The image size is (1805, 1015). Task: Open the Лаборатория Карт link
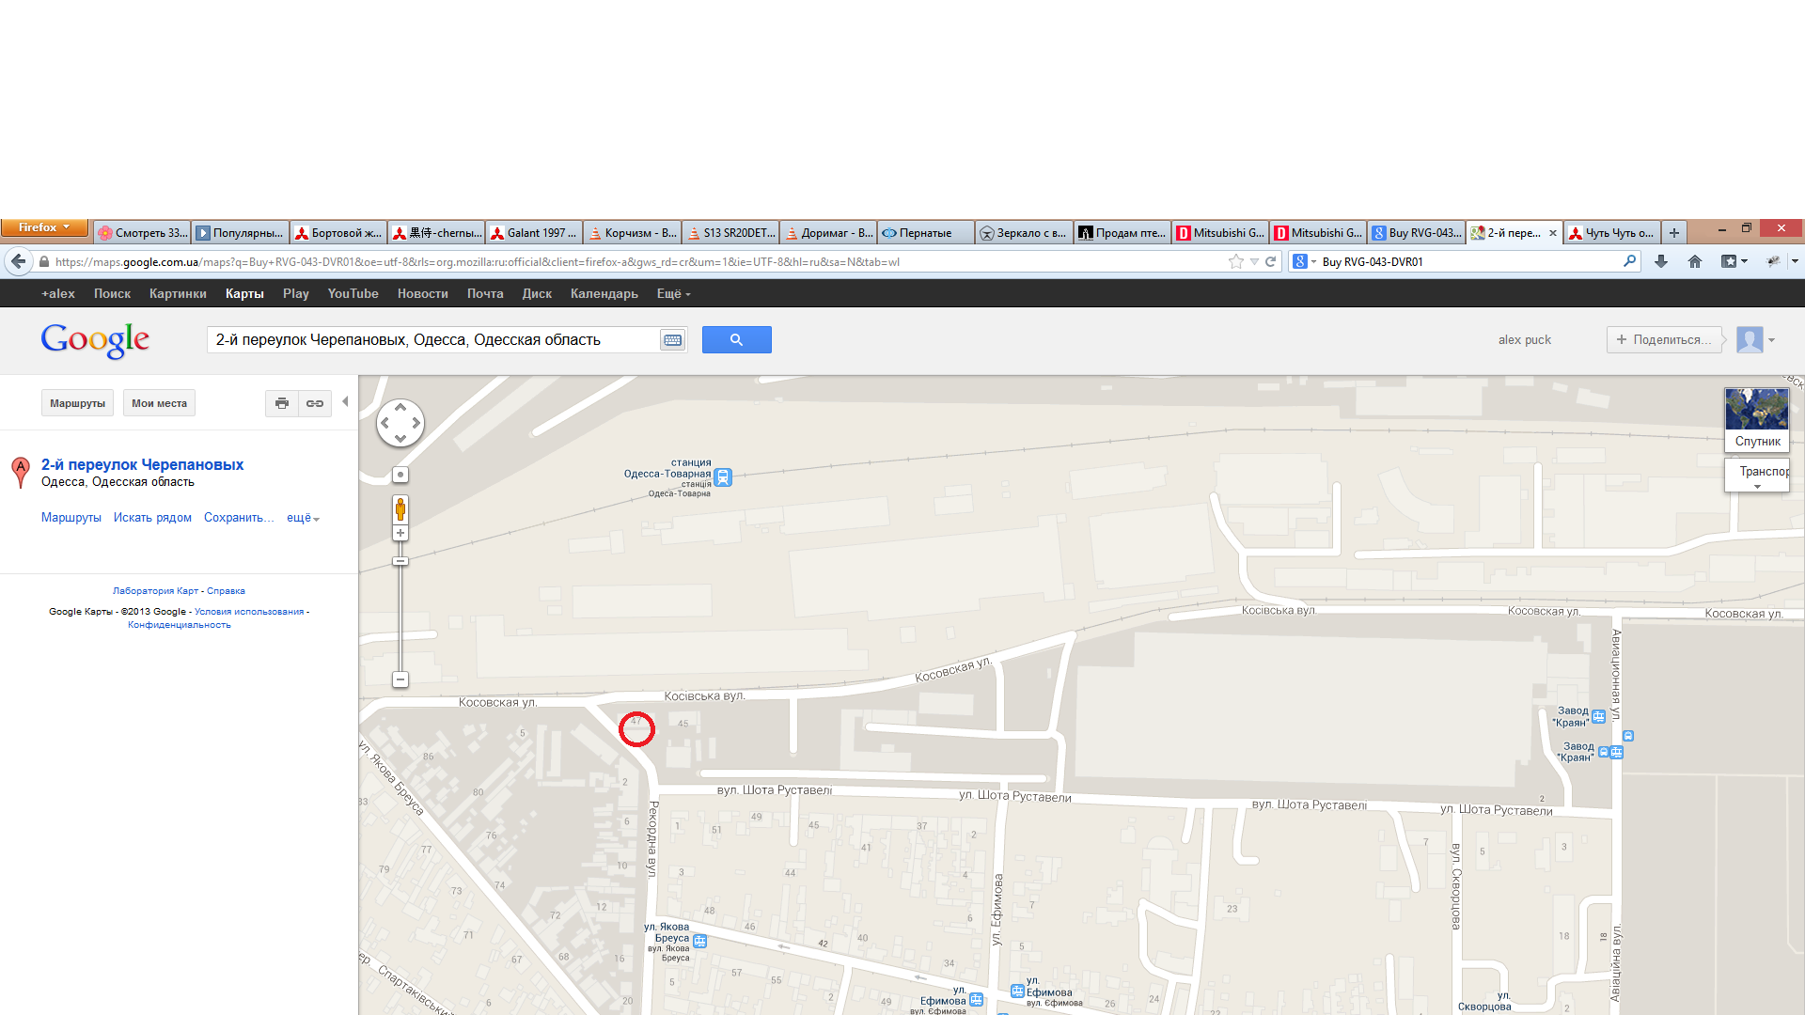pos(155,591)
